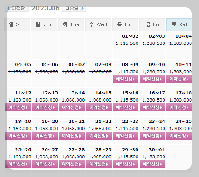Click the 06~07 date label
Image resolution: width=199 pixels, height=177 pixels.
(x=77, y=65)
